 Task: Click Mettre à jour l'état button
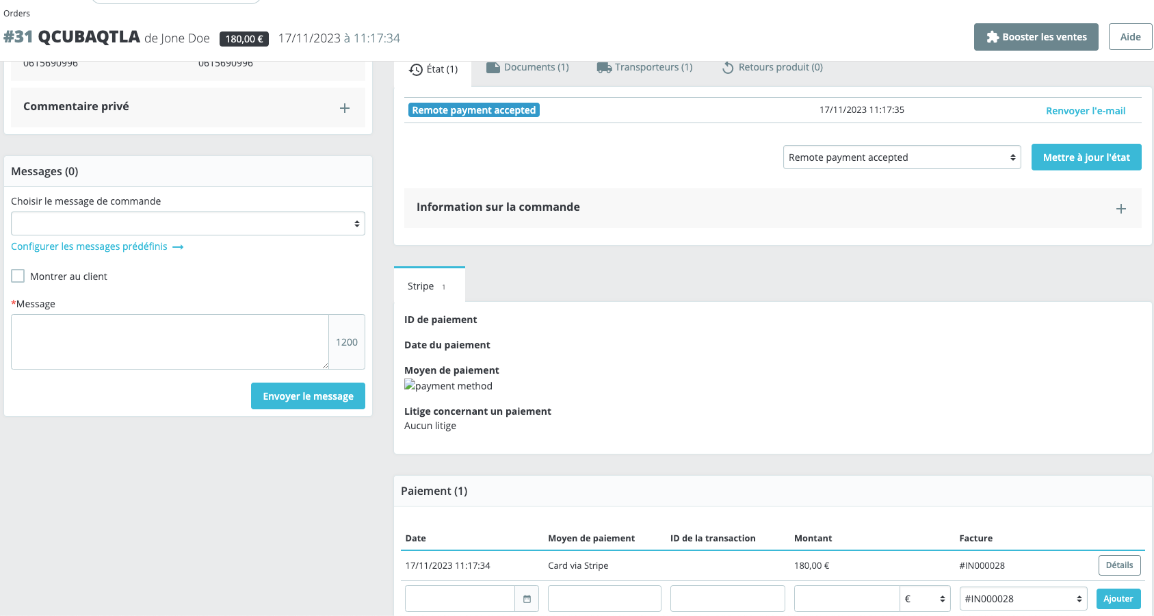click(1086, 157)
